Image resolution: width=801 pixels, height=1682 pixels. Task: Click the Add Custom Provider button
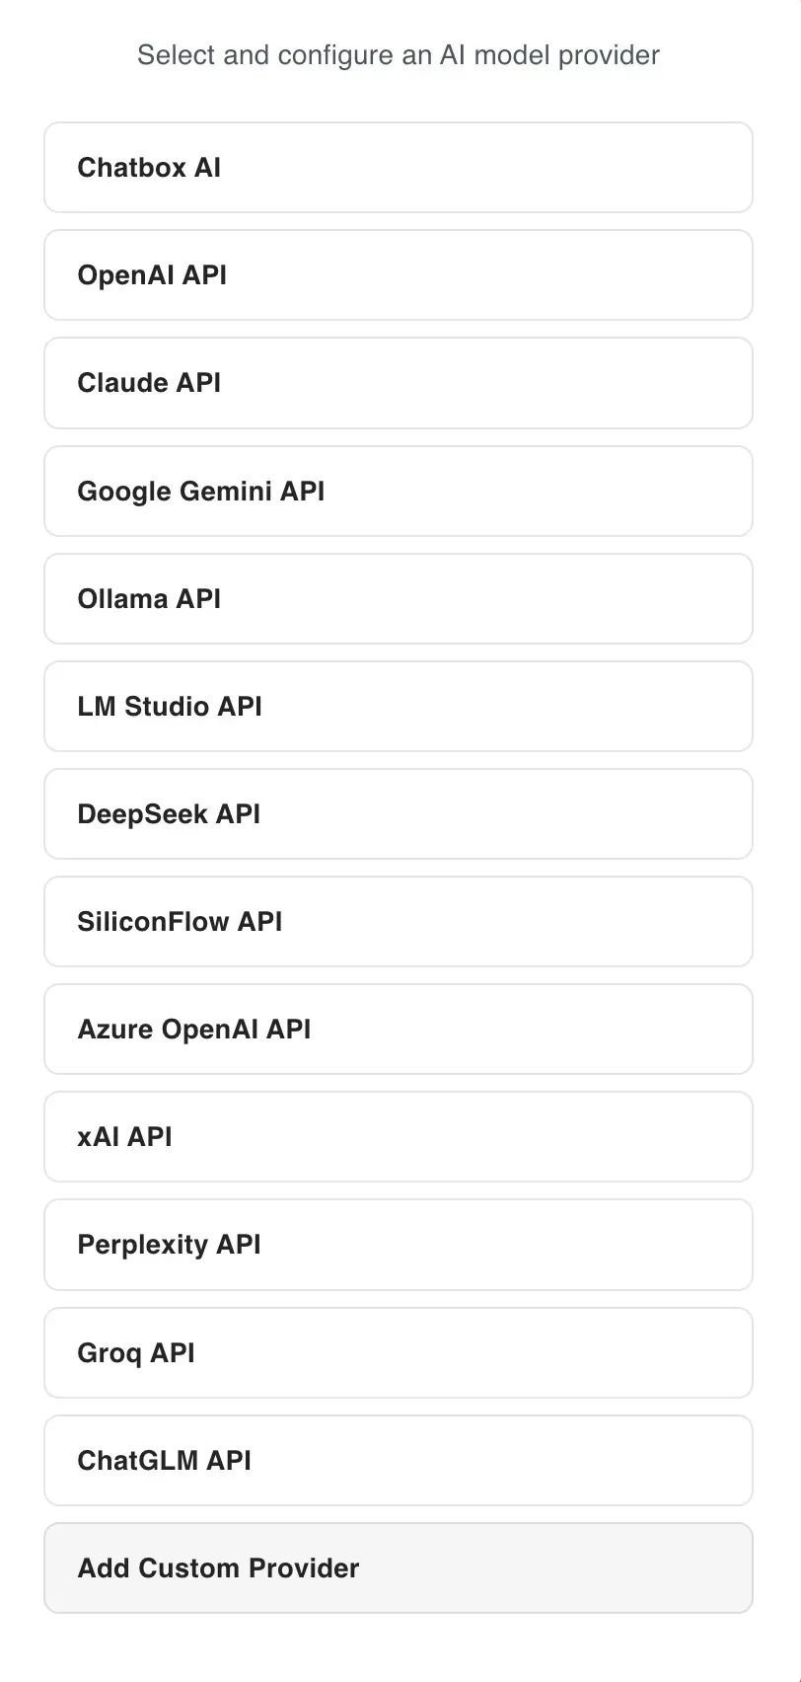(x=399, y=1568)
